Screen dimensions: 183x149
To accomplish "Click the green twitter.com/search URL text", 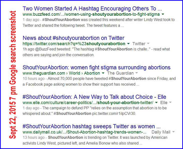I will tap(74, 44).
